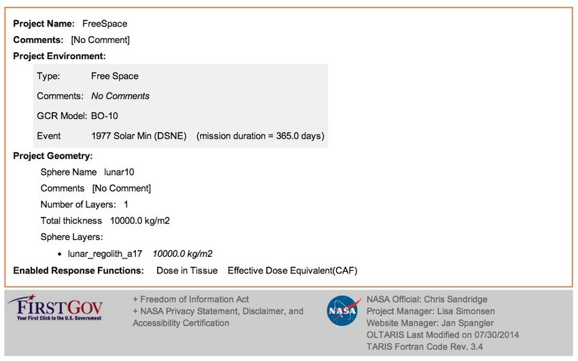Open NASA Privacy Statement, Disclaimer link
The image size is (578, 361).
tap(218, 311)
